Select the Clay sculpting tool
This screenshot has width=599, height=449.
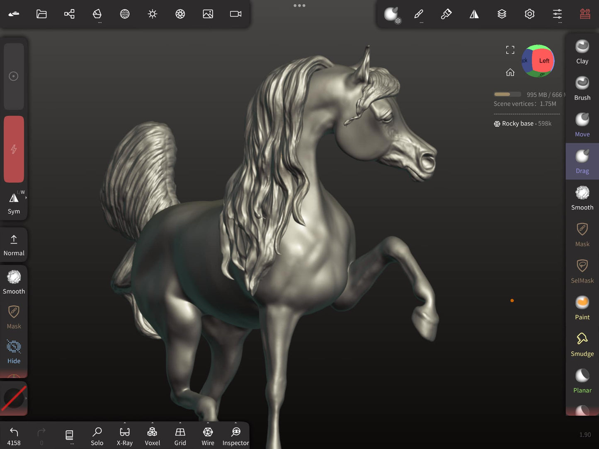tap(582, 51)
